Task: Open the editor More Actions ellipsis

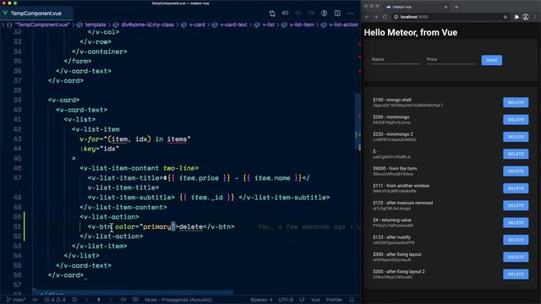Action: pyautogui.click(x=350, y=14)
